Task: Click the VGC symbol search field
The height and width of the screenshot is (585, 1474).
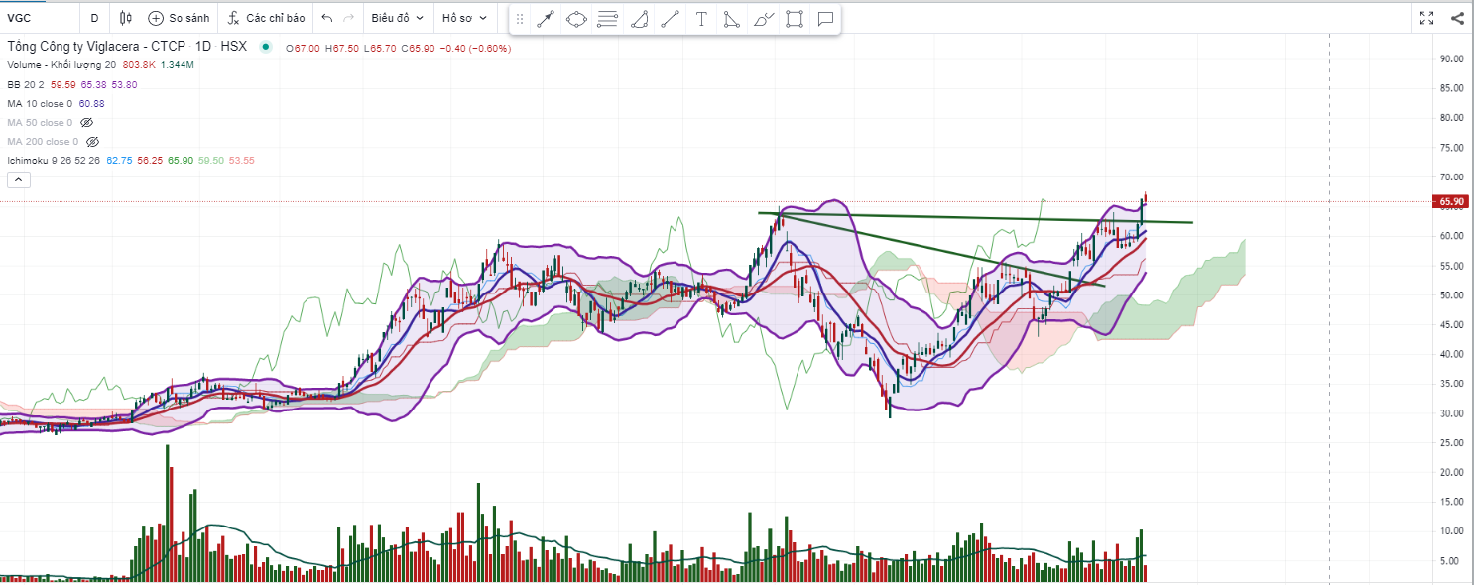Action: pyautogui.click(x=38, y=18)
